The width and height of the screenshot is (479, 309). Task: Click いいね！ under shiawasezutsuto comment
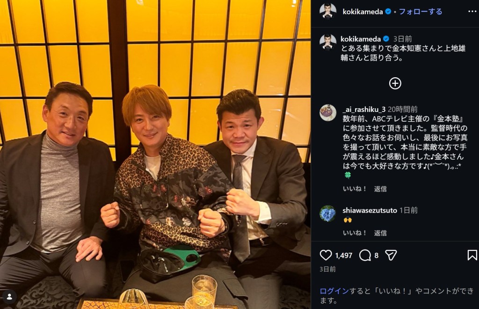click(355, 233)
